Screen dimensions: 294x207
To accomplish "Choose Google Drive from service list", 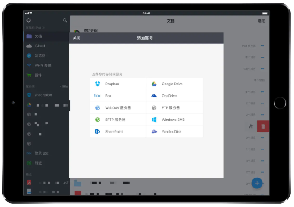I will (x=171, y=84).
